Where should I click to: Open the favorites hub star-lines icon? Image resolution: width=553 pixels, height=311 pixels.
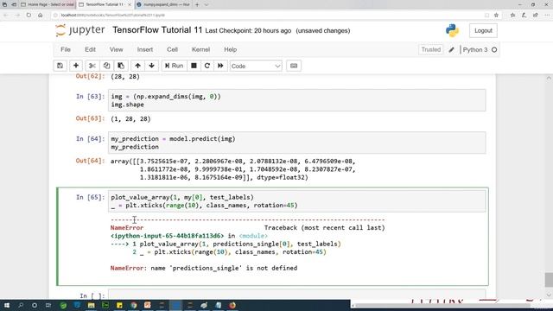(512, 16)
